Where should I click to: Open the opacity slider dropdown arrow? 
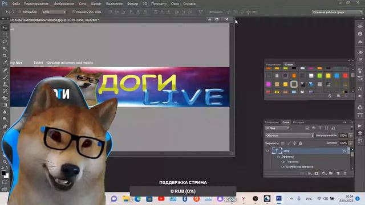[351, 136]
